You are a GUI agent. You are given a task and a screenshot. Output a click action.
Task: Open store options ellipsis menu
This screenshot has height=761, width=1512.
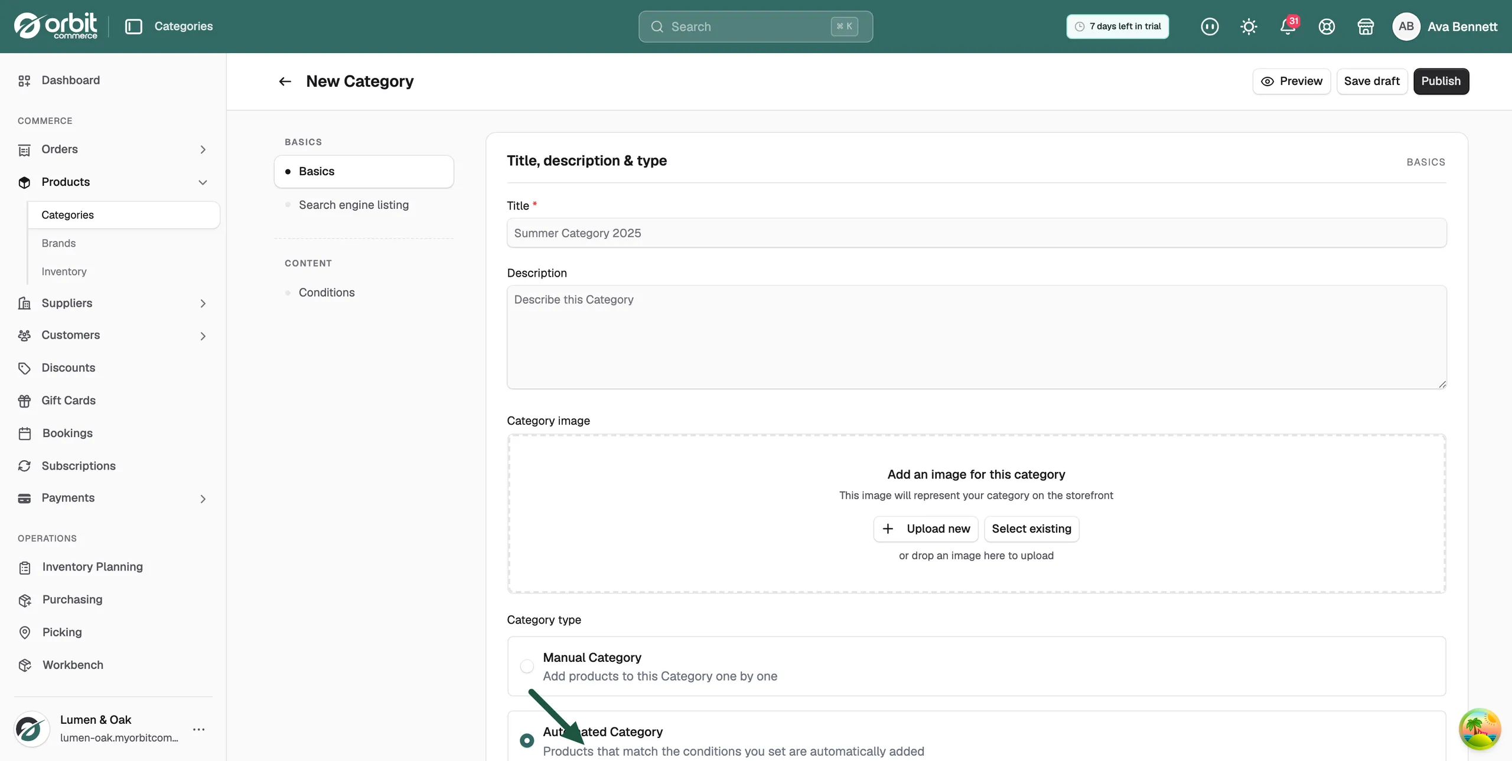tap(199, 729)
